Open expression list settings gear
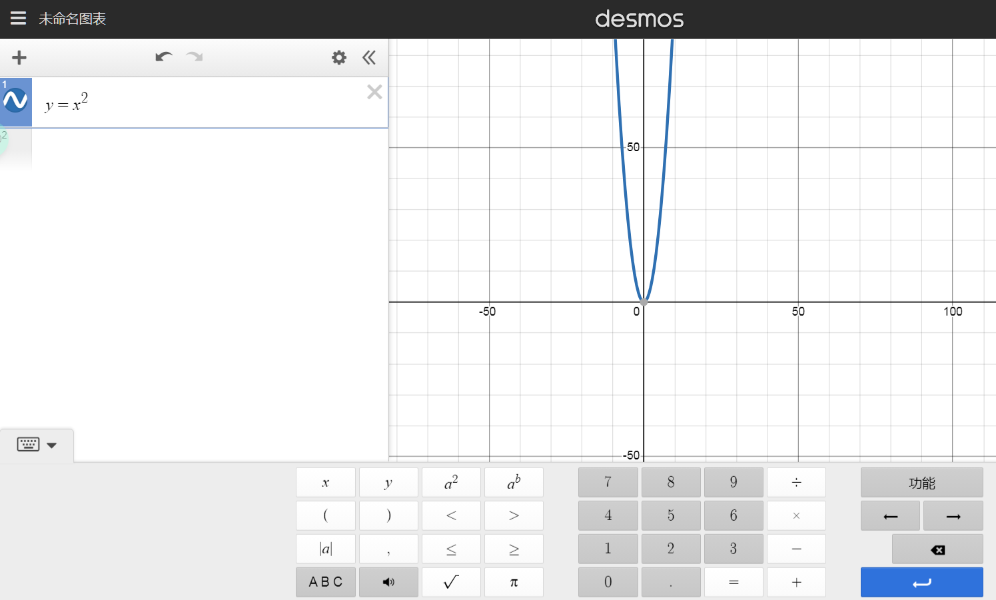996x600 pixels. [x=339, y=58]
